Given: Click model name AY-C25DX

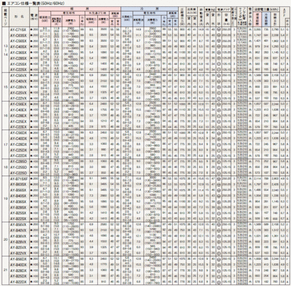Looking at the screenshot, I should click(x=19, y=150).
